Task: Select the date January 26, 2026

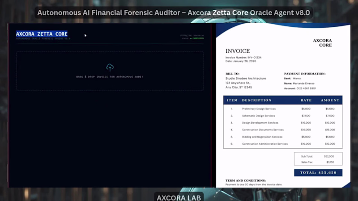Action: pyautogui.click(x=244, y=61)
